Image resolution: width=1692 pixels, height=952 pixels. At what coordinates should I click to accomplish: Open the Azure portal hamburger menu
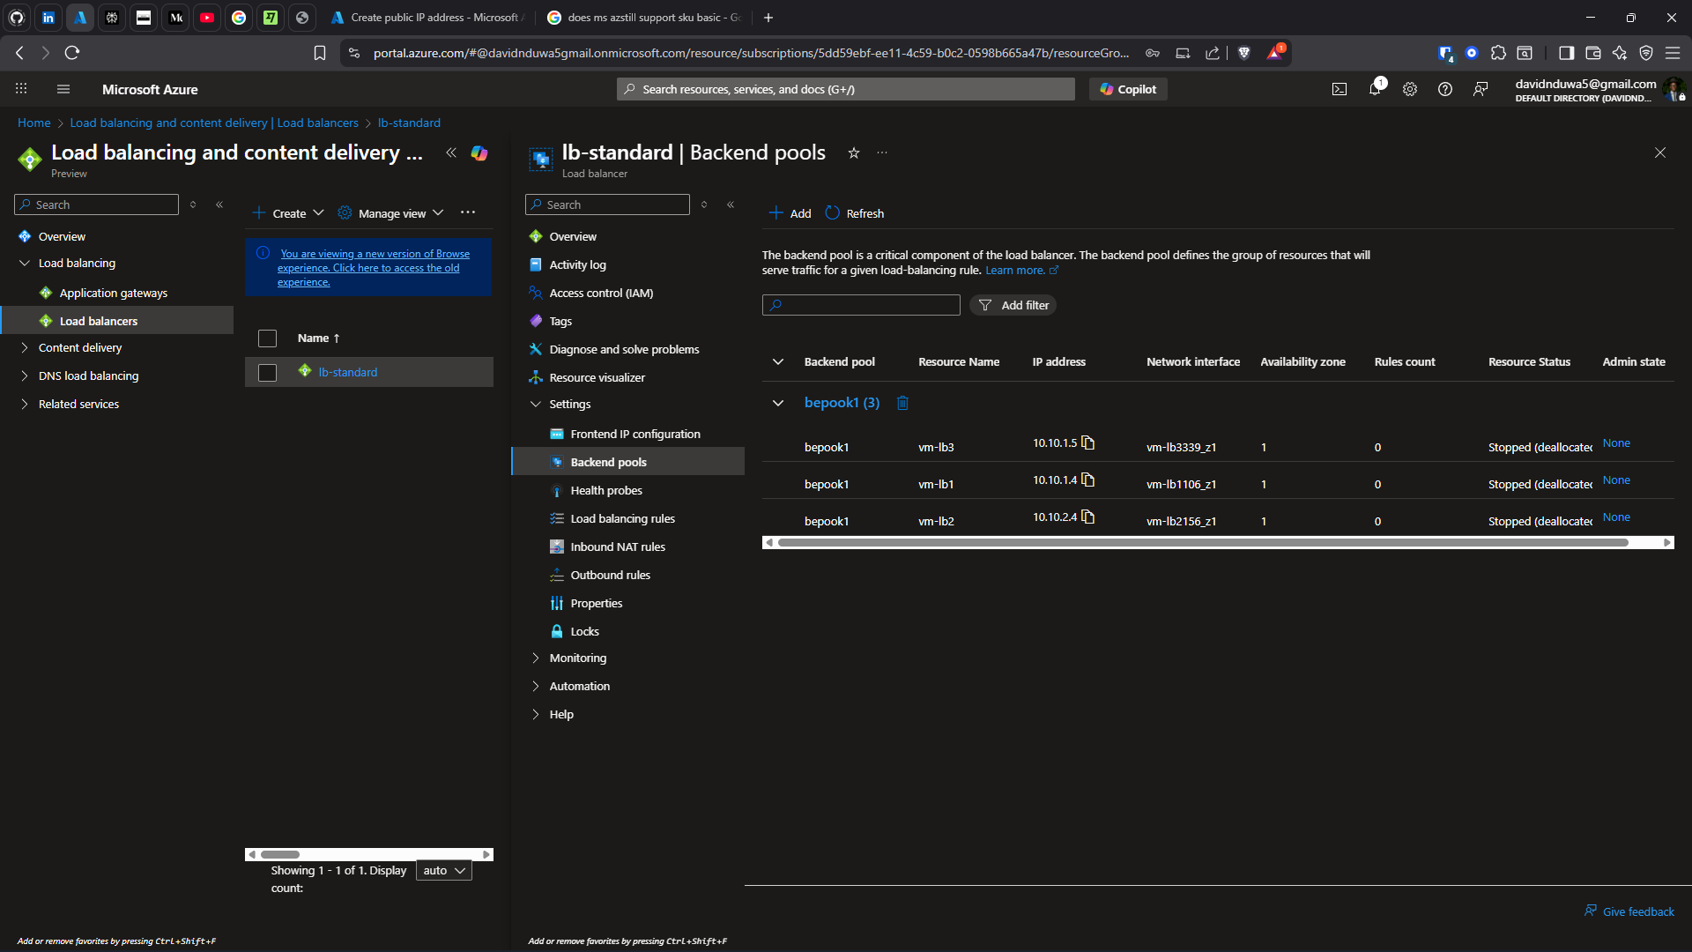(x=63, y=89)
